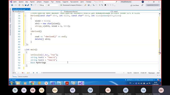Collapse the ~Derived destructor block at line 40
Screen dimensions: 170x95
pos(25,31)
